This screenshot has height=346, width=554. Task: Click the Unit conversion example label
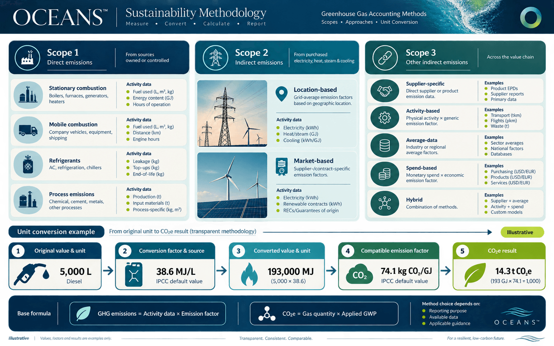point(56,232)
